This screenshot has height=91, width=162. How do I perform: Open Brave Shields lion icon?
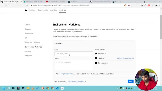click(x=125, y=5)
